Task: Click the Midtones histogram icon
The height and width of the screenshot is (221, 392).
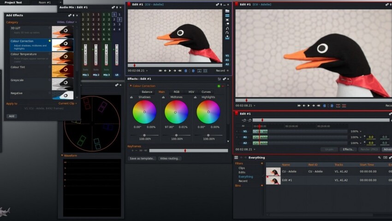Action: click(163, 97)
